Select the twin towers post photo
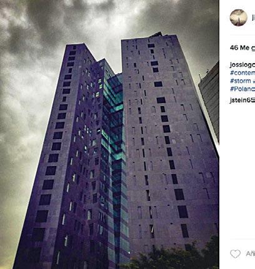This screenshot has width=255, height=269. (x=109, y=134)
